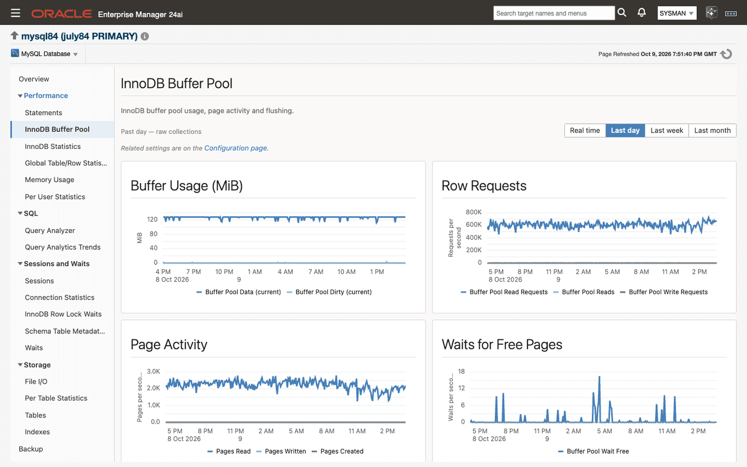Toggle Buffer Pool Read Requests legend
Viewport: 747px width, 467px height.
tap(504, 292)
